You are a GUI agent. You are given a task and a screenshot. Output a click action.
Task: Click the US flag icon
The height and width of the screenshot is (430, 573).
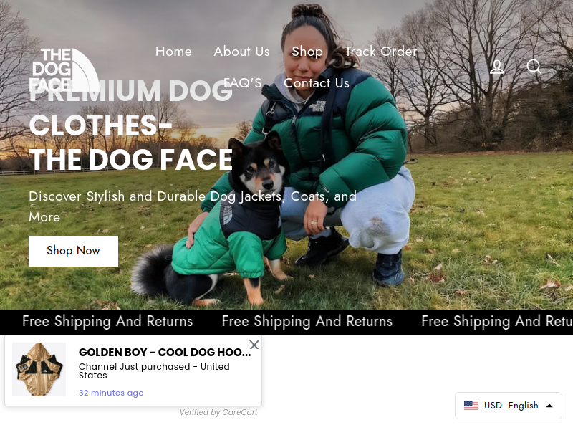(x=471, y=406)
